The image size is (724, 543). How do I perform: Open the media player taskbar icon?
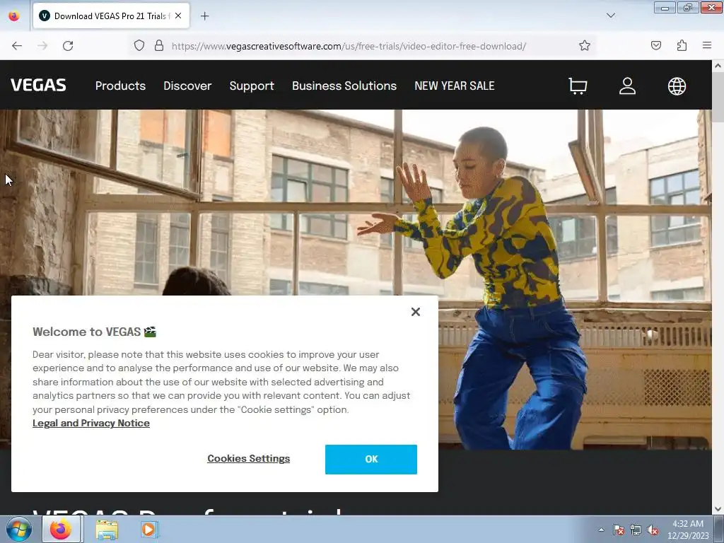point(148,530)
